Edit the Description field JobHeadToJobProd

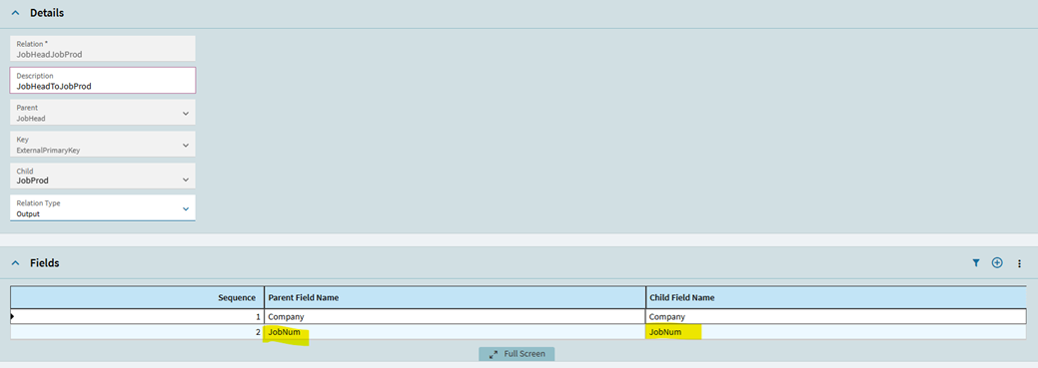pyautogui.click(x=103, y=81)
